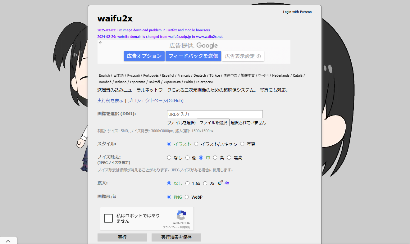410x244 pixels.
Task: Click the ad display settings info icon
Action: coord(259,56)
